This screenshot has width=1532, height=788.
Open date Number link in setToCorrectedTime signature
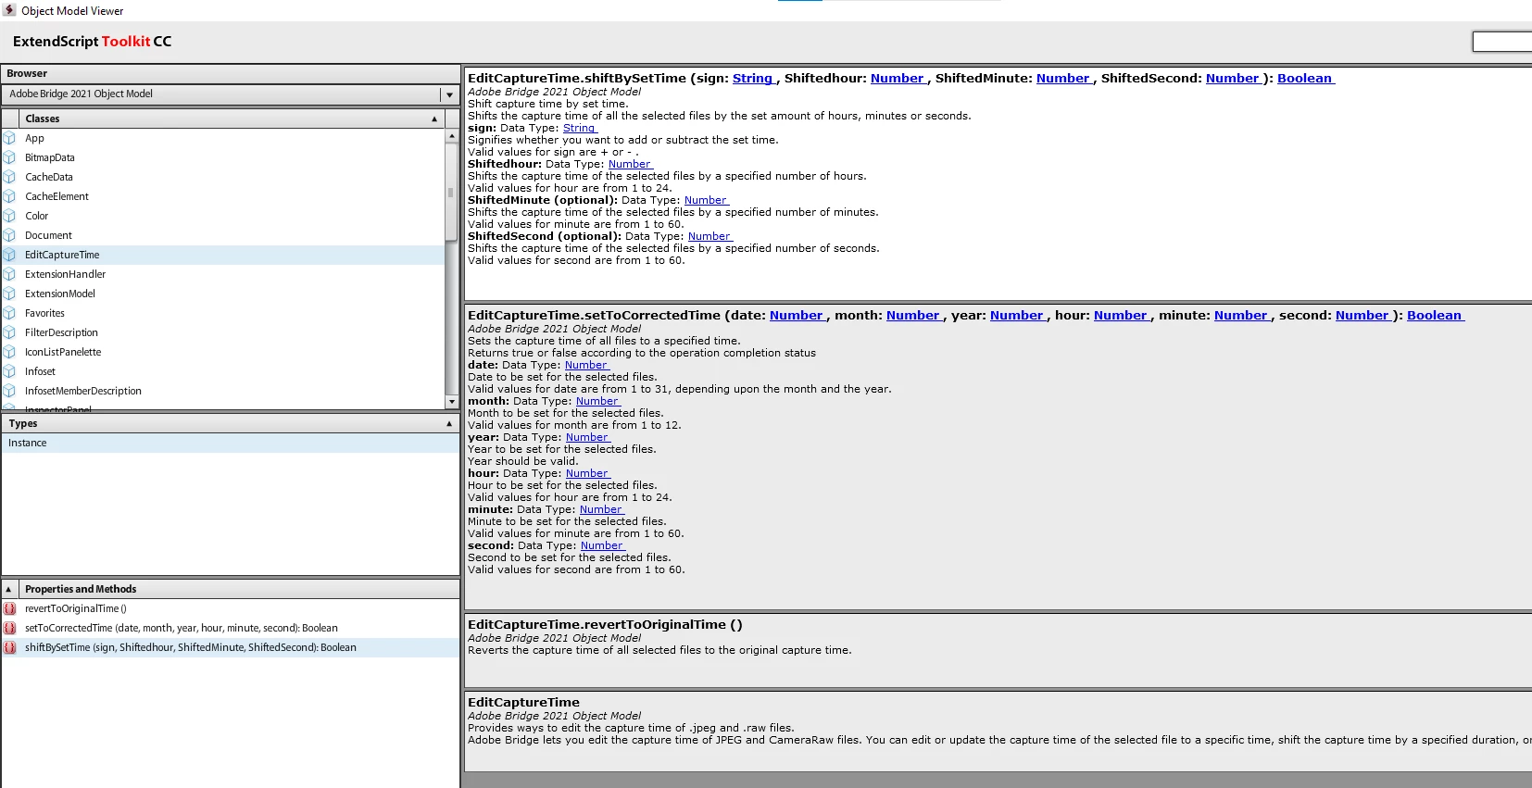click(x=797, y=316)
